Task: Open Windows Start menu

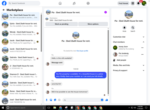Action: point(3,108)
